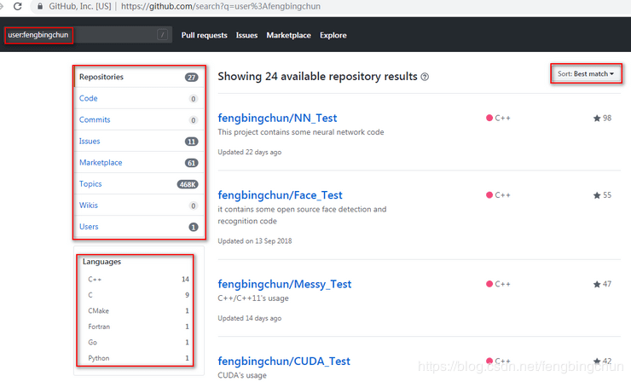
Task: Click the C++ language dot for Face_Test
Action: [489, 195]
